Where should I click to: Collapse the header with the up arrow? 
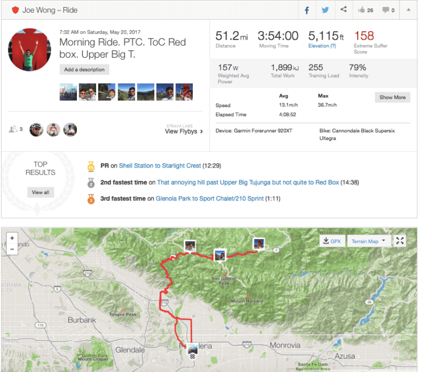click(408, 10)
